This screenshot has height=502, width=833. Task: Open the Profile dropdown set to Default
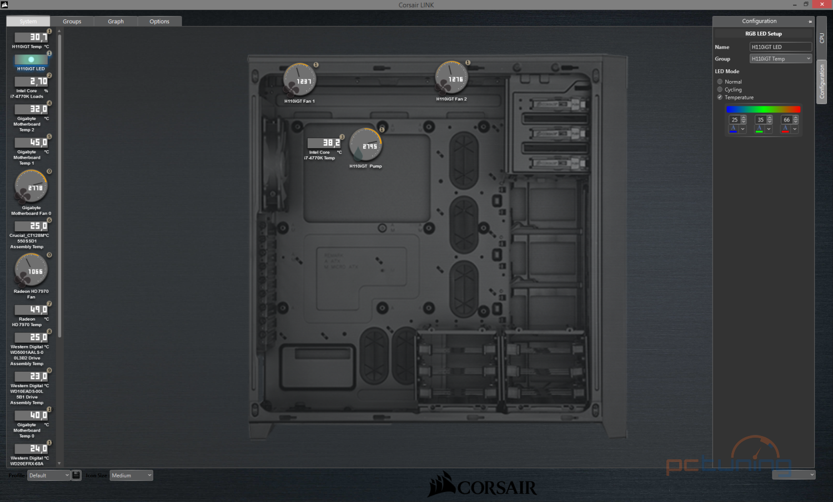tap(49, 475)
